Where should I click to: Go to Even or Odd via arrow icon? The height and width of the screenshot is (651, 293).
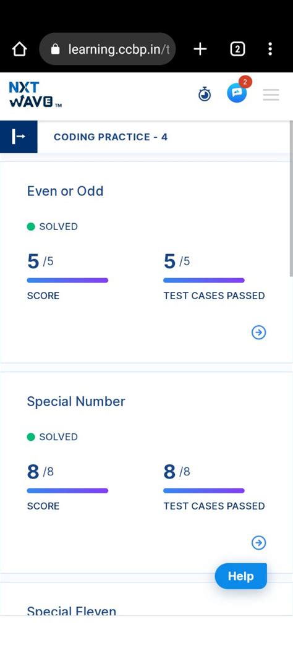coord(259,332)
